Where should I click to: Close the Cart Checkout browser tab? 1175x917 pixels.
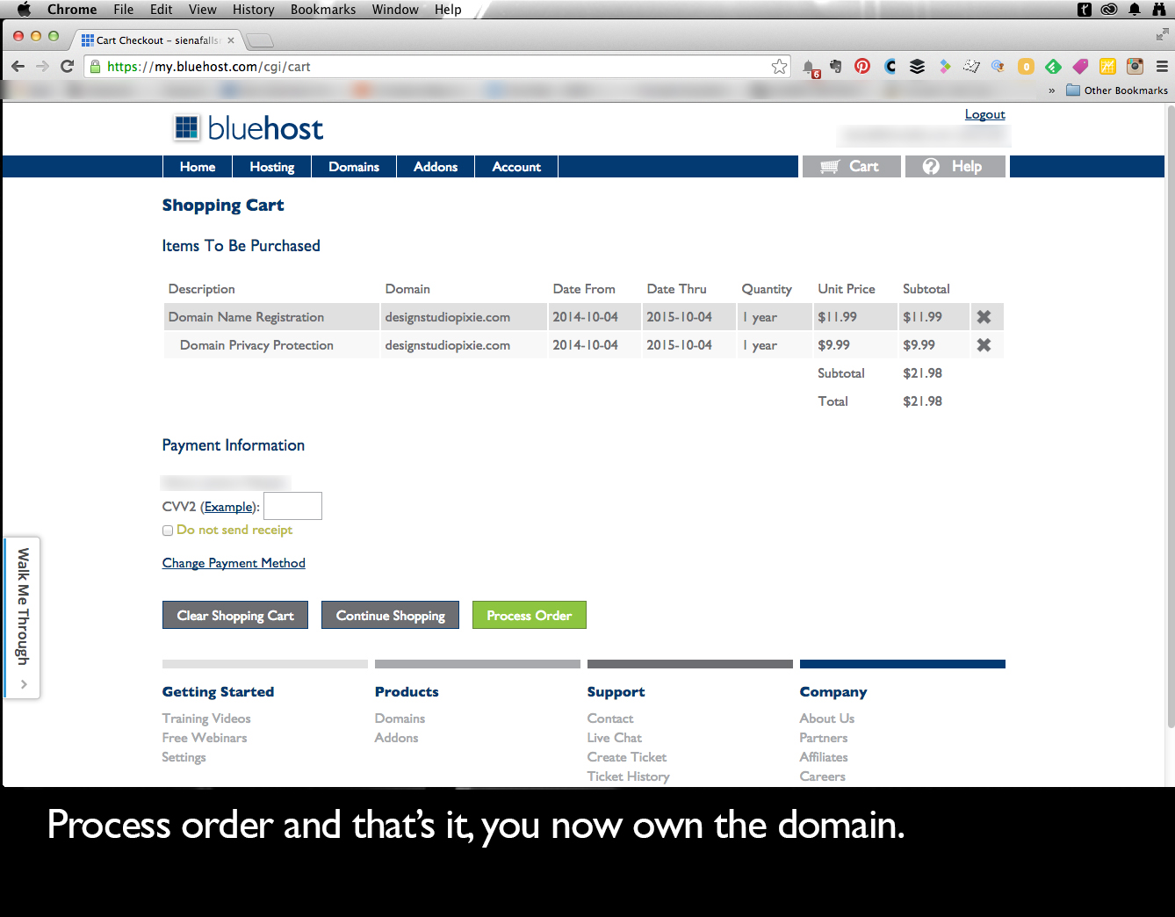231,40
